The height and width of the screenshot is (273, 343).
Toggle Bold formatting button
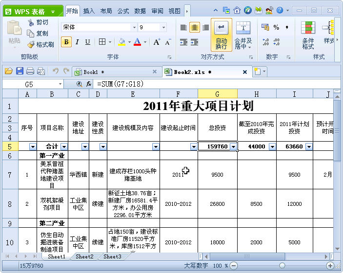tap(66, 42)
